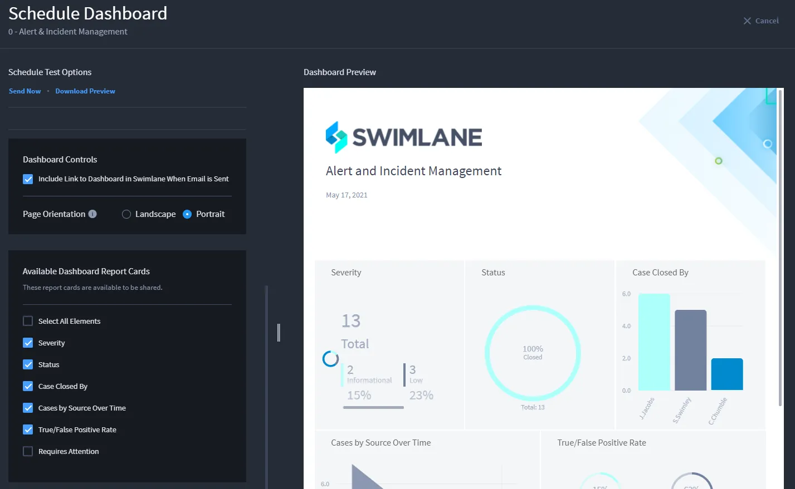This screenshot has width=795, height=489.
Task: Click the Swimlane logo in preview
Action: pos(404,137)
